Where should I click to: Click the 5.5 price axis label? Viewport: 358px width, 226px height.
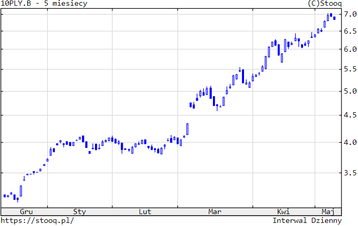(350, 69)
